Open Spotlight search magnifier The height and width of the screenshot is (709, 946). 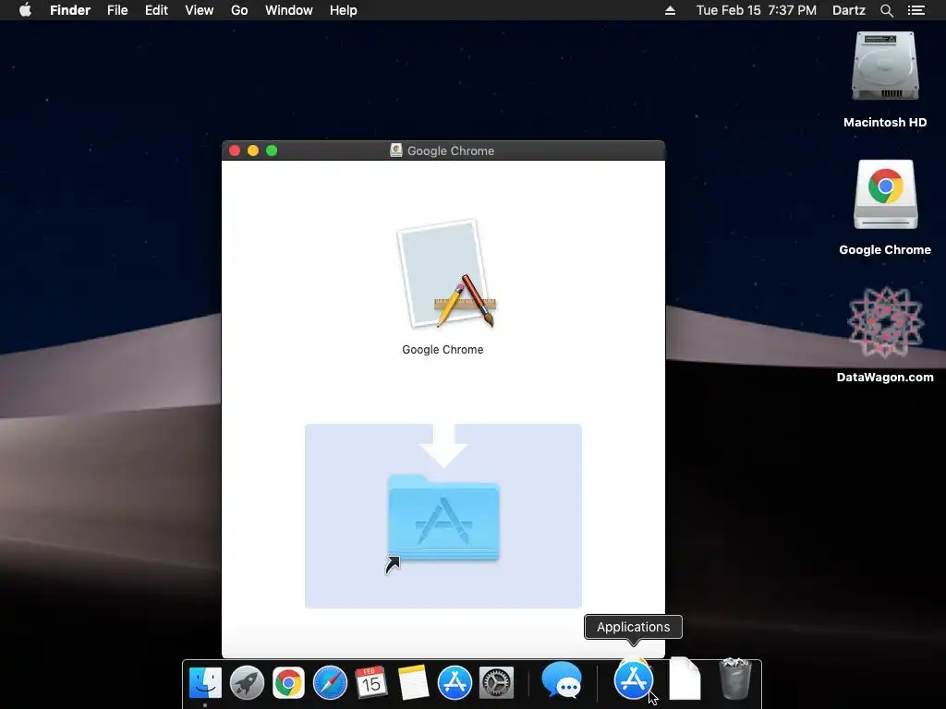click(x=886, y=10)
